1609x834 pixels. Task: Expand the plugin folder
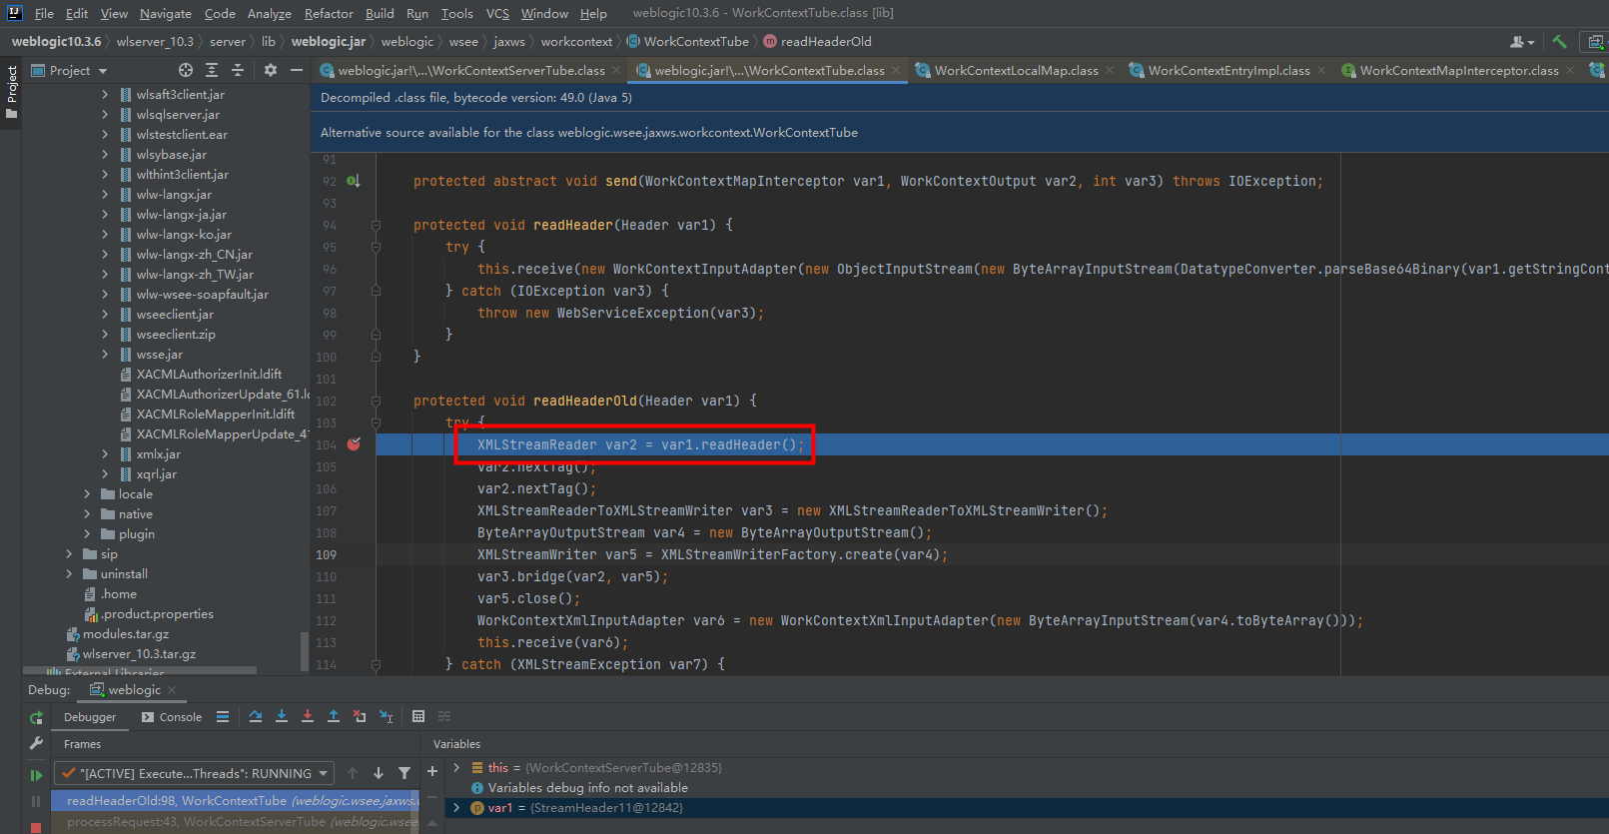point(87,533)
